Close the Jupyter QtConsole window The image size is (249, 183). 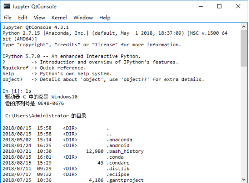238,6
